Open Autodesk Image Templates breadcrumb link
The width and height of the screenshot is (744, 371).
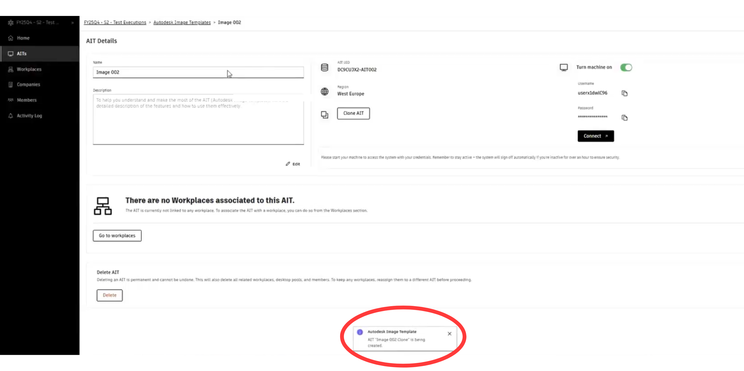[182, 22]
